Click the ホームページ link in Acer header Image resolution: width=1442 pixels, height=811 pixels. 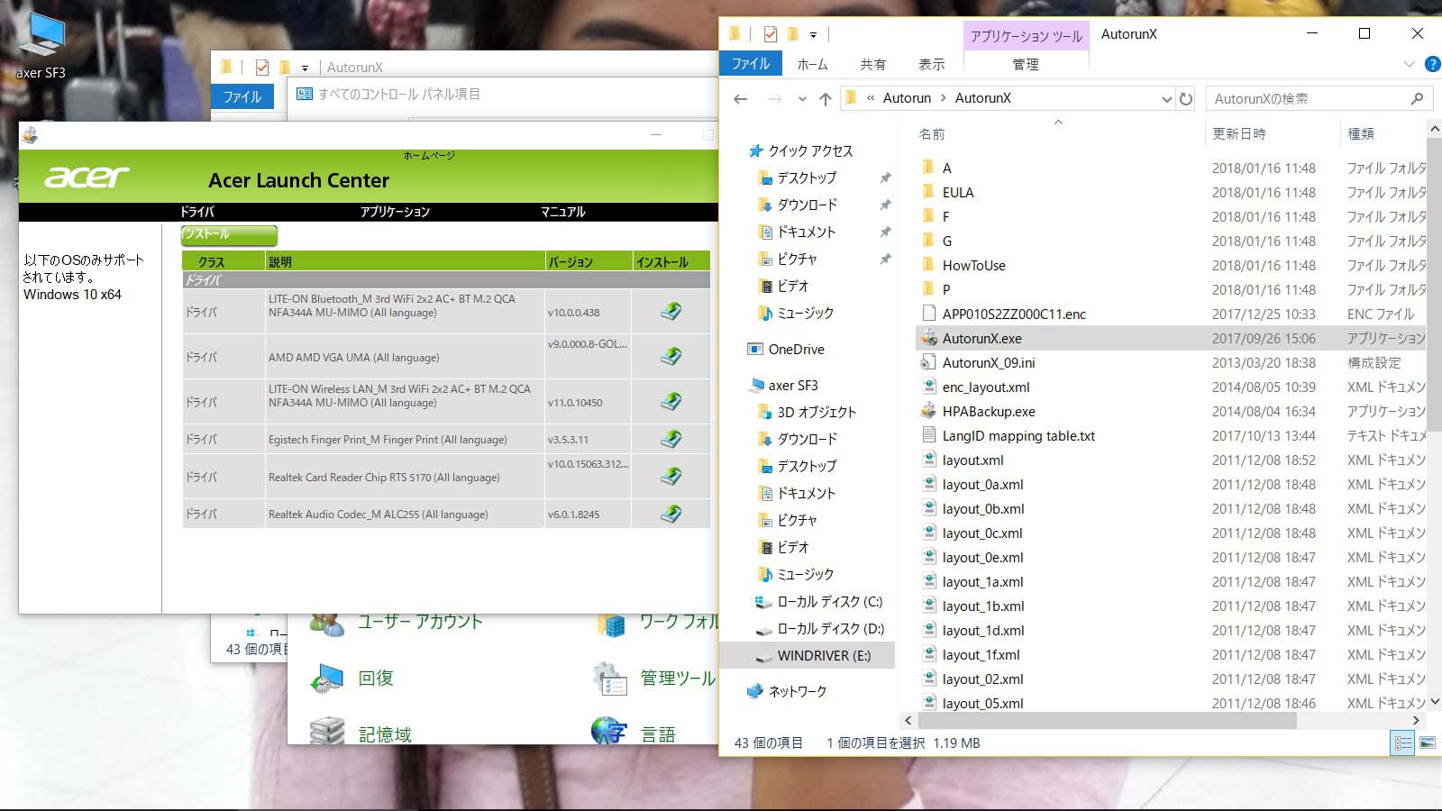point(429,156)
